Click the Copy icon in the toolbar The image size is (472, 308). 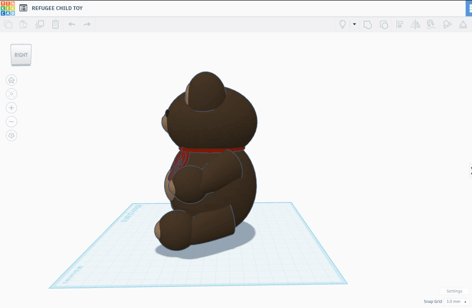8,24
